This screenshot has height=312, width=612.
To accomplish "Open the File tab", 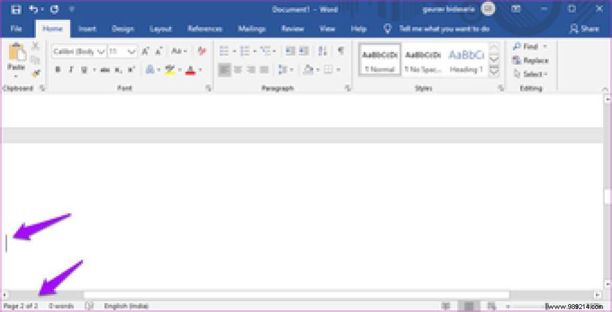I will point(16,29).
